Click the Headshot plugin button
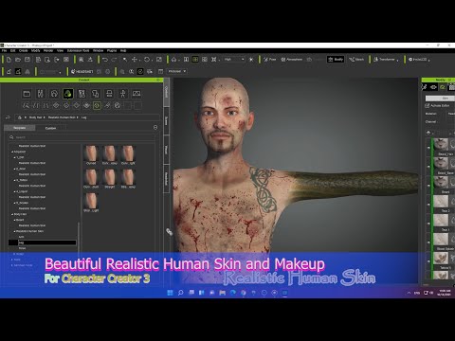The height and width of the screenshot is (341, 455). [82, 72]
